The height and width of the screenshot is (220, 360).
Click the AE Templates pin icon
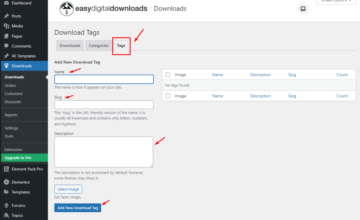[x=6, y=56]
